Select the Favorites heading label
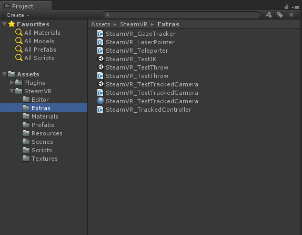This screenshot has height=235, width=302. [33, 24]
